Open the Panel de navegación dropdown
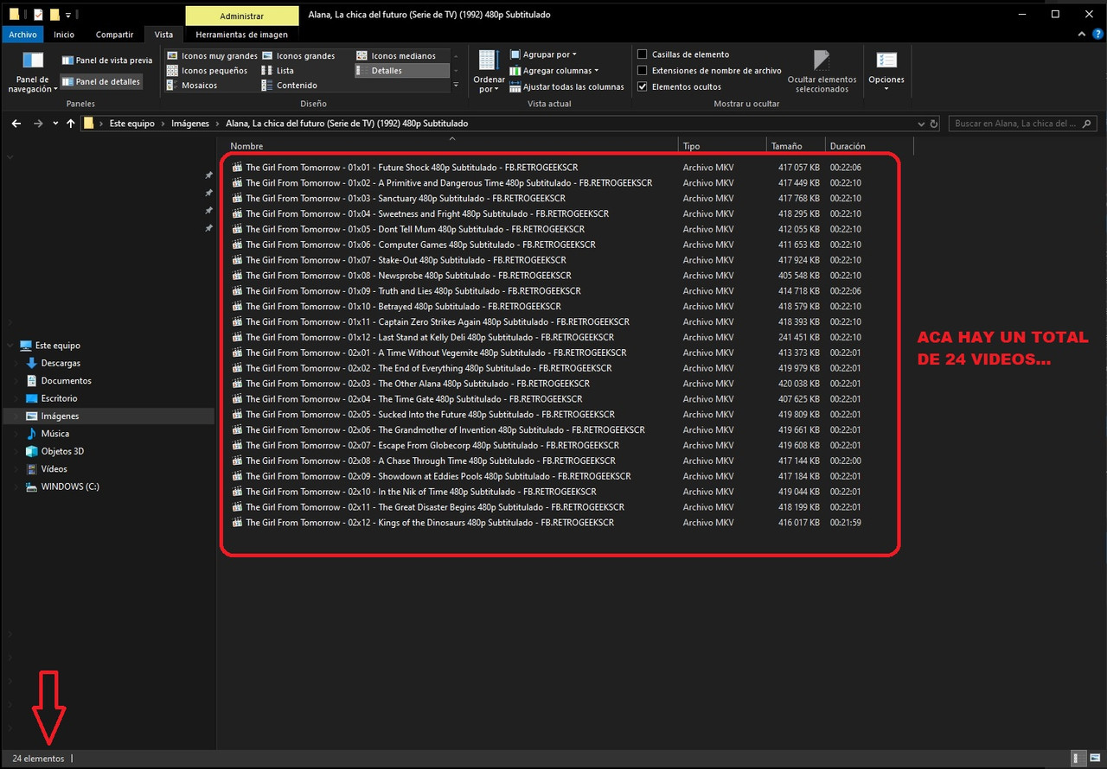Viewport: 1107px width, 769px height. tap(33, 73)
